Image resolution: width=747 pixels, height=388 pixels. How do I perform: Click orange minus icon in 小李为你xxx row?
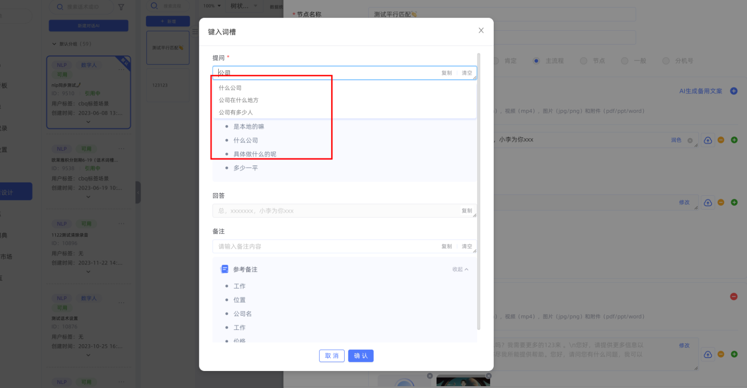pyautogui.click(x=721, y=140)
